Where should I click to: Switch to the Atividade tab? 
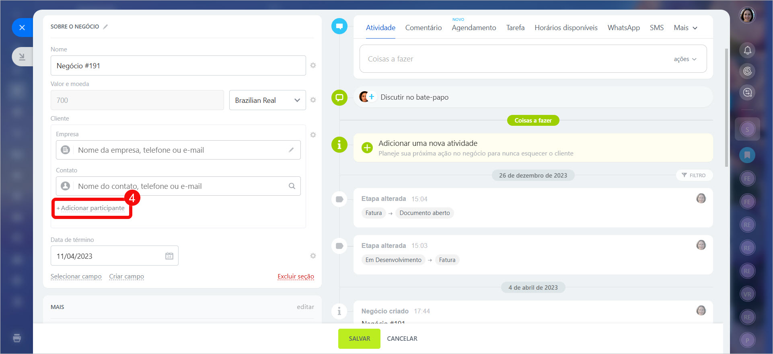pos(380,28)
